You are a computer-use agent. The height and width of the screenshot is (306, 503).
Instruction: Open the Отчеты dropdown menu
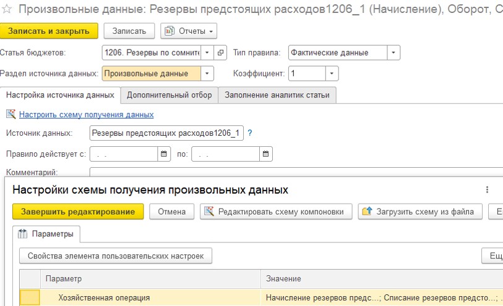(189, 31)
